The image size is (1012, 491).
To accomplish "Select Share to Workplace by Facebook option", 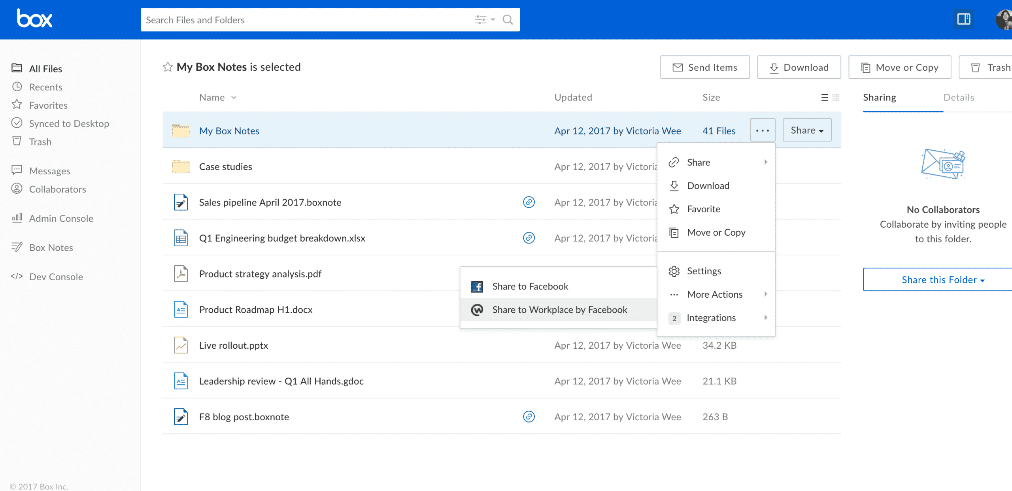I will [x=560, y=309].
